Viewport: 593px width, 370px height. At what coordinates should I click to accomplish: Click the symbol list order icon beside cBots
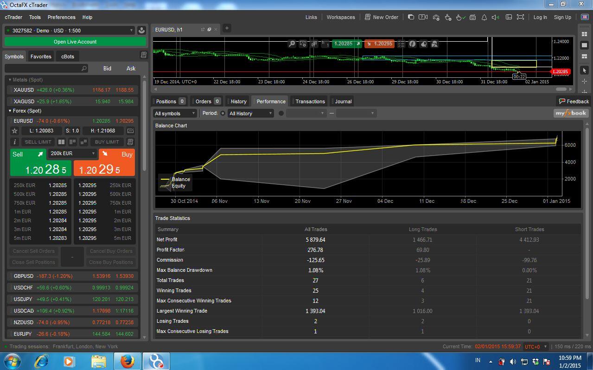tap(144, 55)
